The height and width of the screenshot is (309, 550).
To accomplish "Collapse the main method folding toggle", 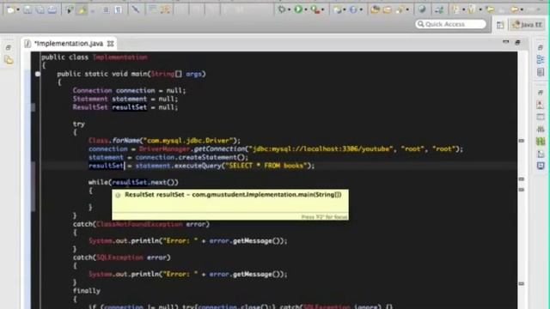I will tap(38, 74).
